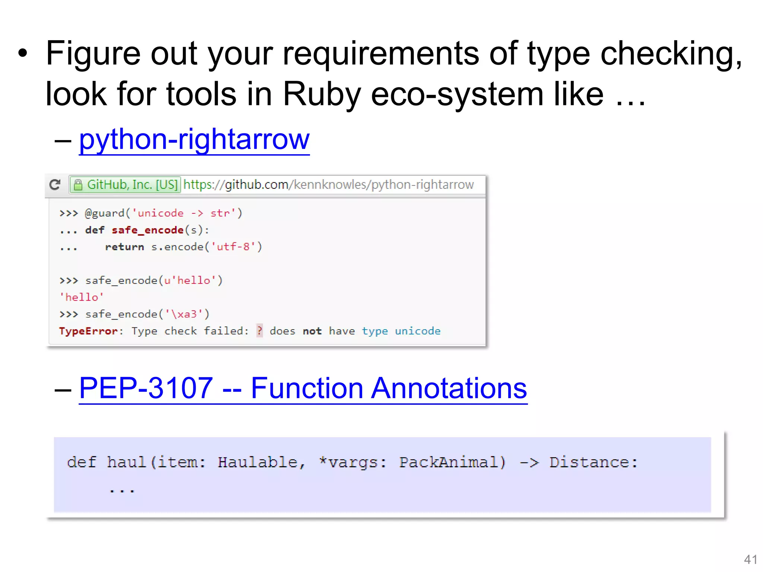Screen dimensions: 763x572
Task: Click the "def haul(item: Haulable..." code line
Action: pyautogui.click(x=352, y=463)
